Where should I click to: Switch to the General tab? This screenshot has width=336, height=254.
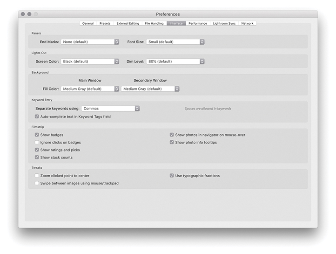pyautogui.click(x=87, y=23)
